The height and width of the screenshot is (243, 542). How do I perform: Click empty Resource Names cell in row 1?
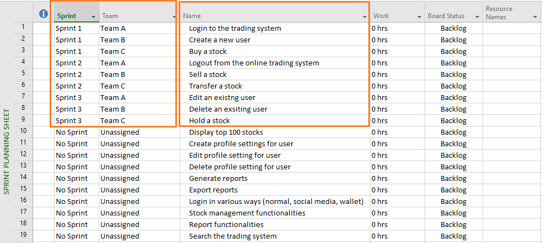tap(512, 28)
